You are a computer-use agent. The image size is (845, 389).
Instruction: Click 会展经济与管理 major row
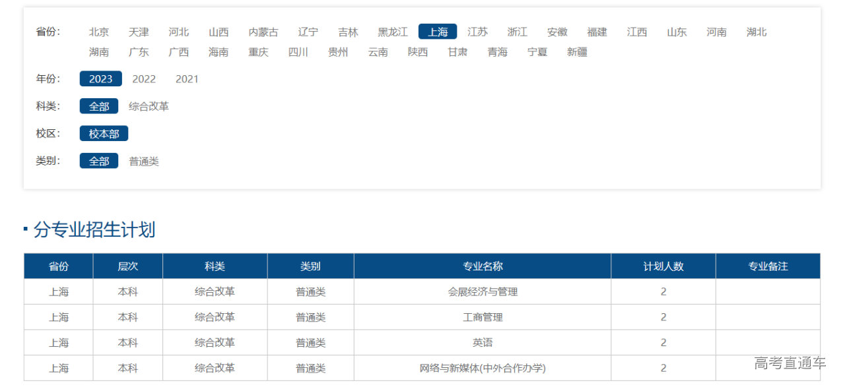point(483,291)
